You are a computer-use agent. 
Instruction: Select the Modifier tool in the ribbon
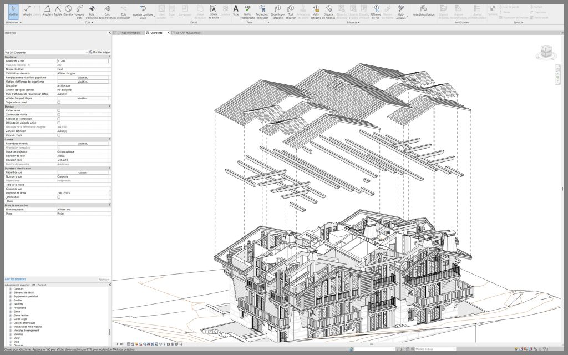tap(13, 12)
